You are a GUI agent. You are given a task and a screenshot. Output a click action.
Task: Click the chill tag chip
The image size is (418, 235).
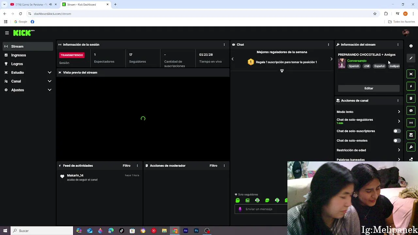click(367, 66)
